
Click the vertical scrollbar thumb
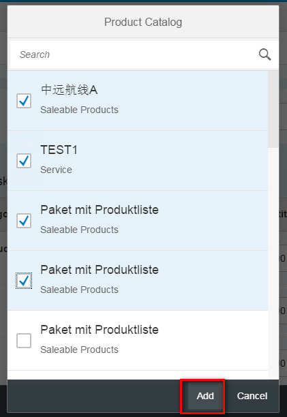coord(273,109)
